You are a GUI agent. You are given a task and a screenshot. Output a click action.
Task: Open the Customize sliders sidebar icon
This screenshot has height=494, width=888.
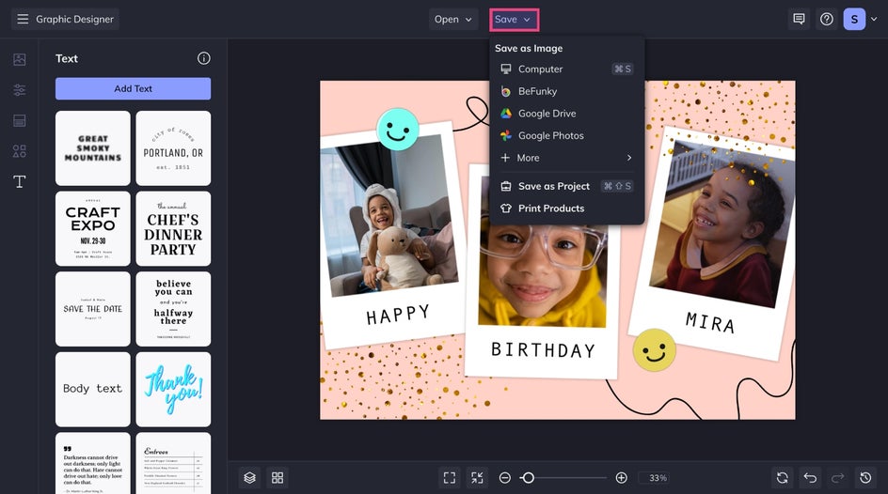pyautogui.click(x=19, y=90)
